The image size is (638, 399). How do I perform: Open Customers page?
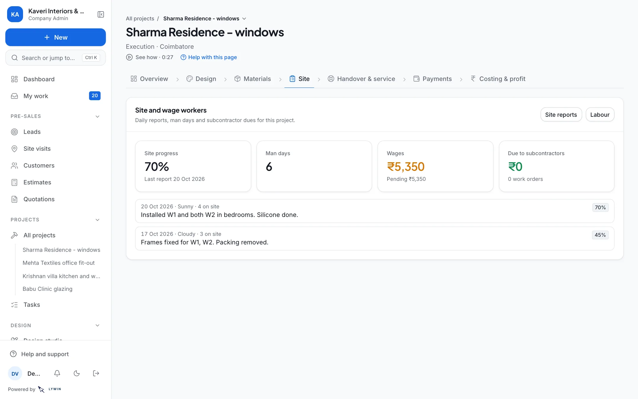(56, 166)
